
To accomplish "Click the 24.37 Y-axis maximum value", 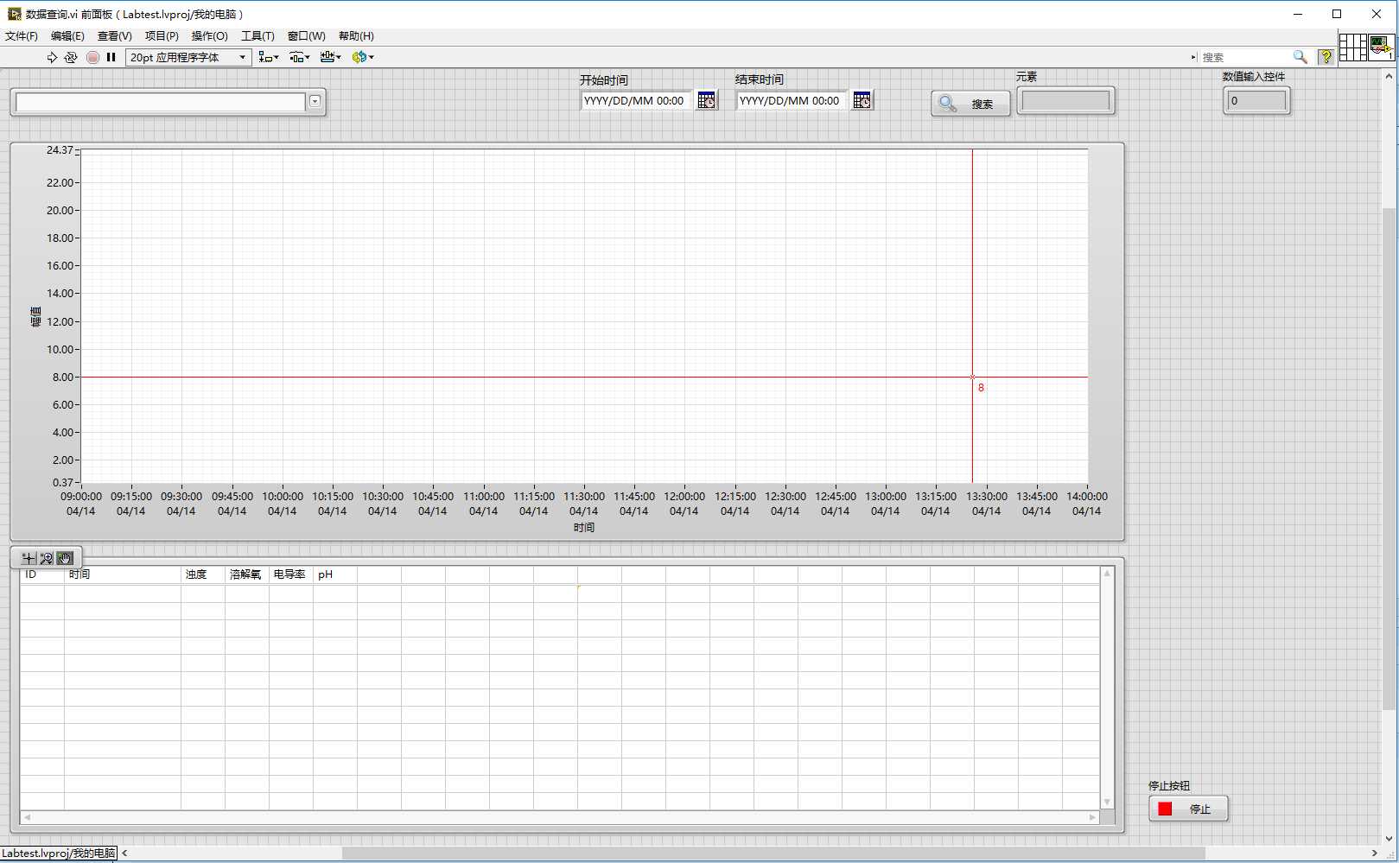I will click(x=60, y=150).
